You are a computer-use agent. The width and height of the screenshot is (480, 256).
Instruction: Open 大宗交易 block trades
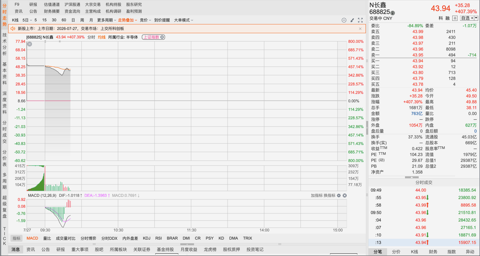[93, 5]
